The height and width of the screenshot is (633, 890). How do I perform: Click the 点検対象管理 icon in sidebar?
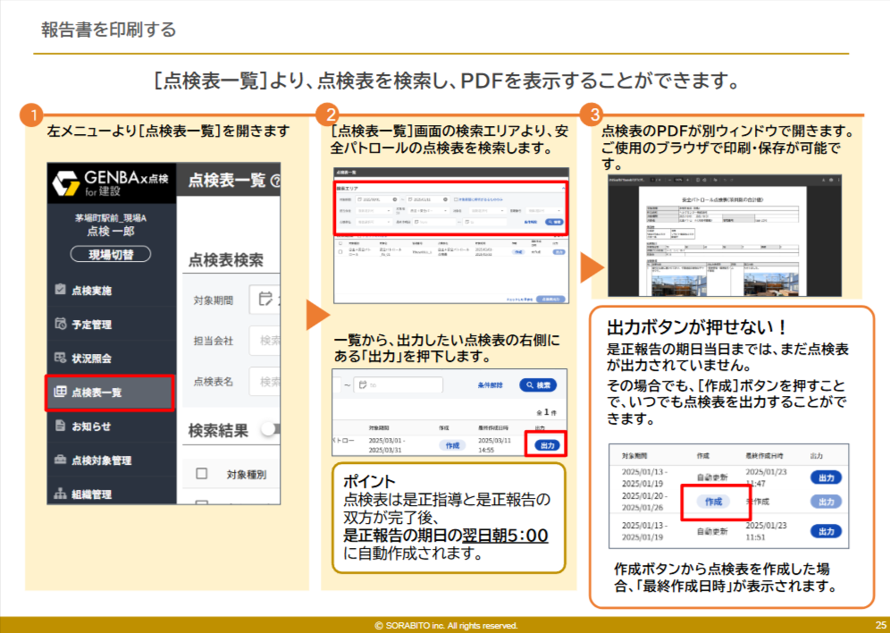click(61, 460)
